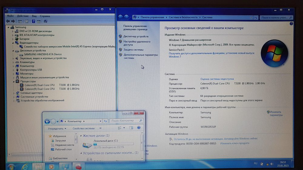Screen dimensions: 303x170
Task: Expand the Сетевые адаптеры node
Action: 14,93
